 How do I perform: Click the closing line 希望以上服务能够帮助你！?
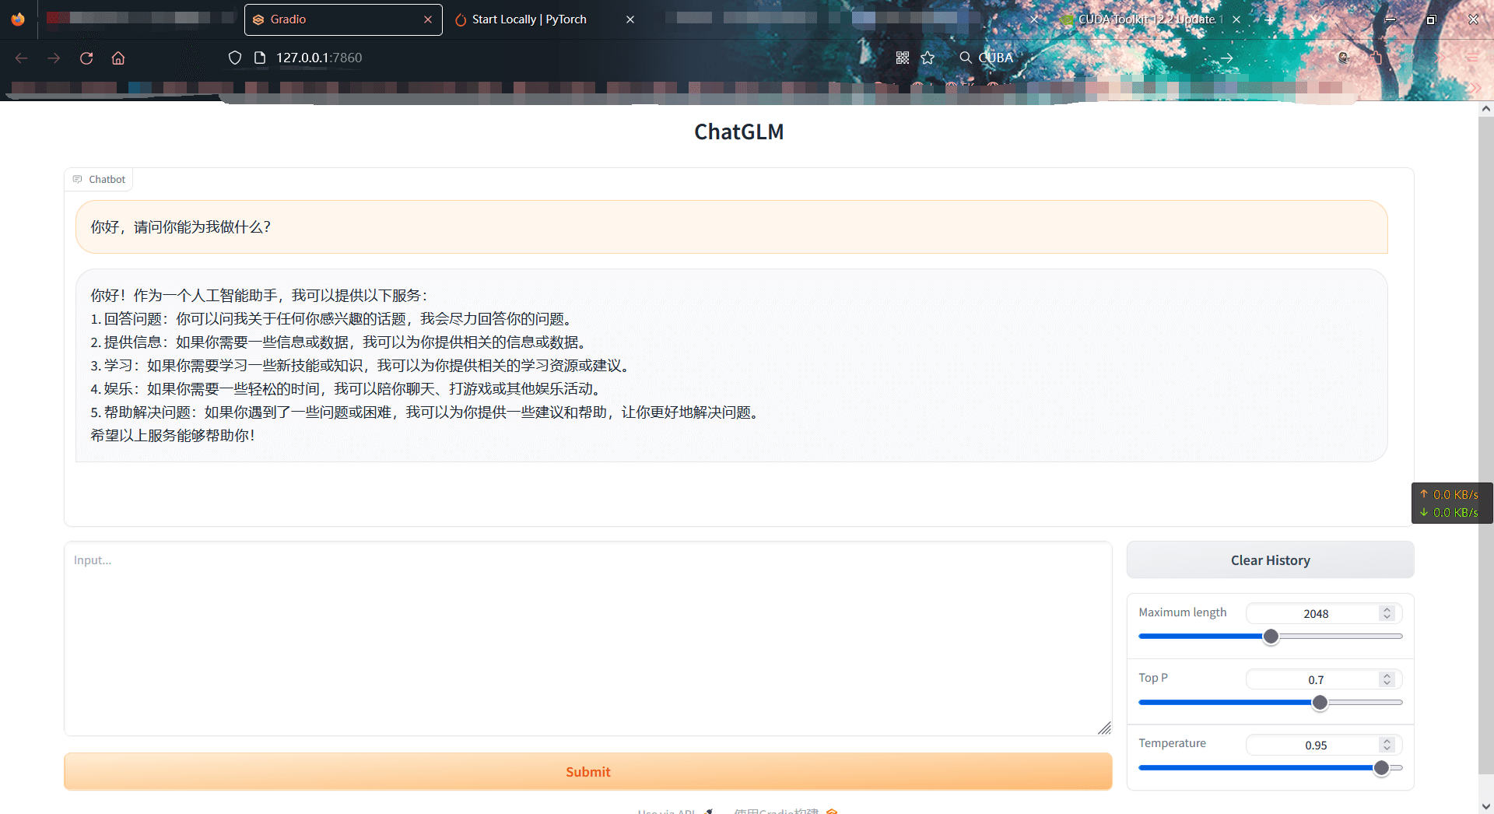tap(174, 436)
